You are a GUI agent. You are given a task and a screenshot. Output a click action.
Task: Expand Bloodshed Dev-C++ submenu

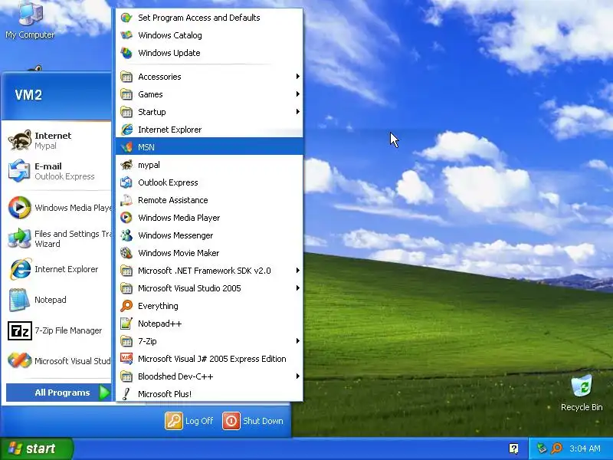[x=209, y=376]
